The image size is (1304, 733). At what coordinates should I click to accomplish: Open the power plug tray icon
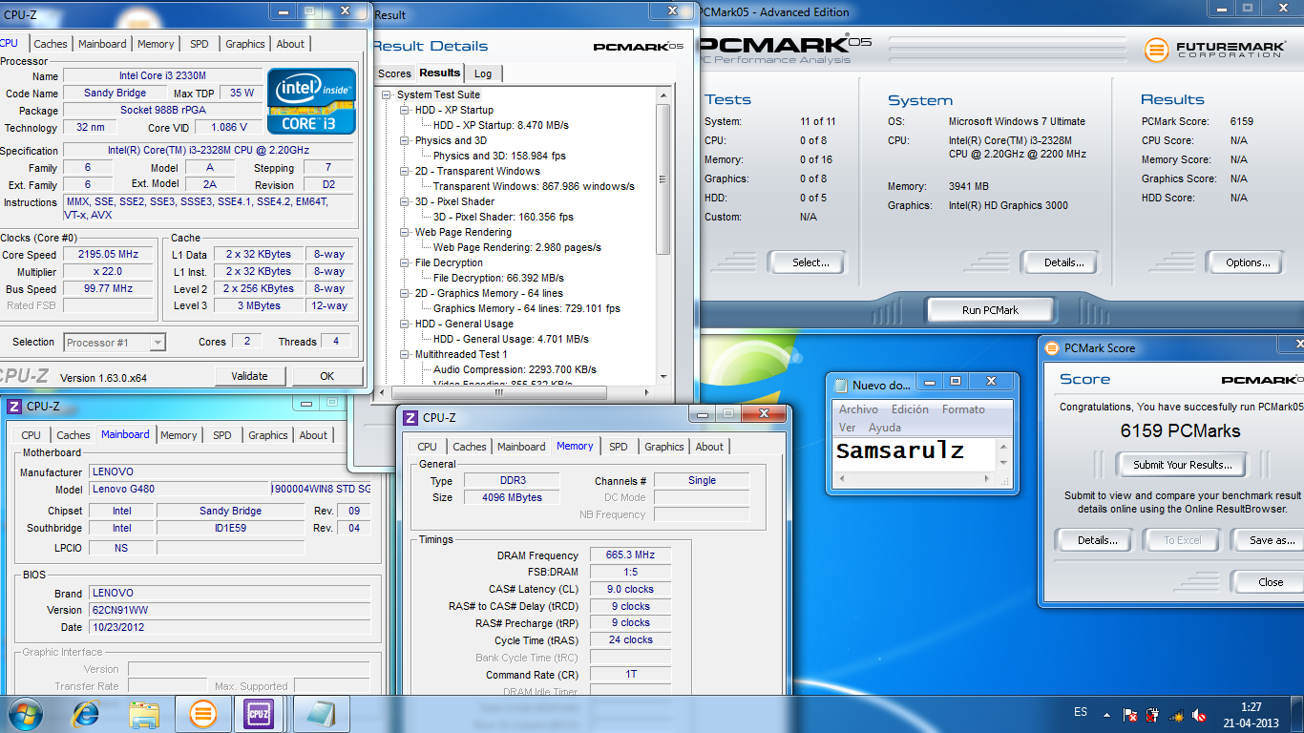(x=1152, y=714)
